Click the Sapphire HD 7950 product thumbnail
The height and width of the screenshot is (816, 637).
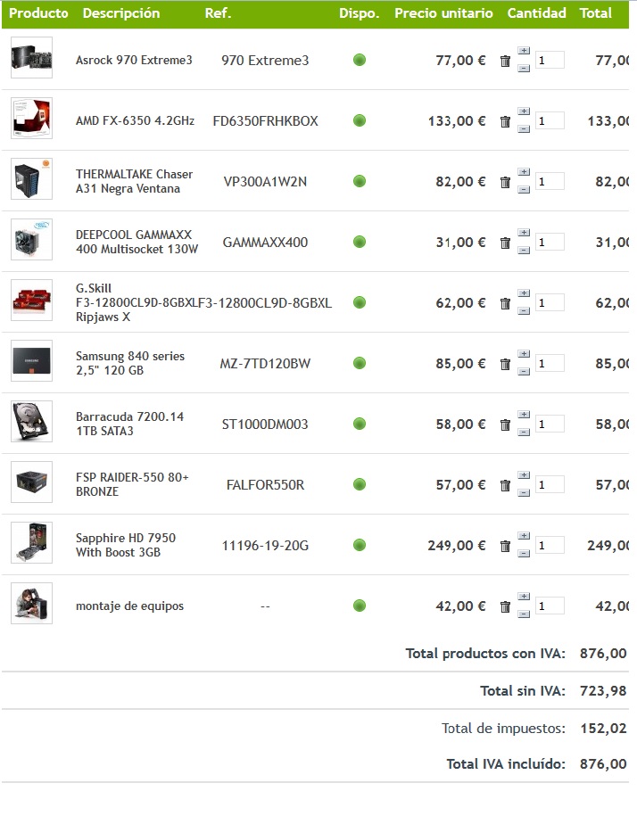[x=31, y=545]
